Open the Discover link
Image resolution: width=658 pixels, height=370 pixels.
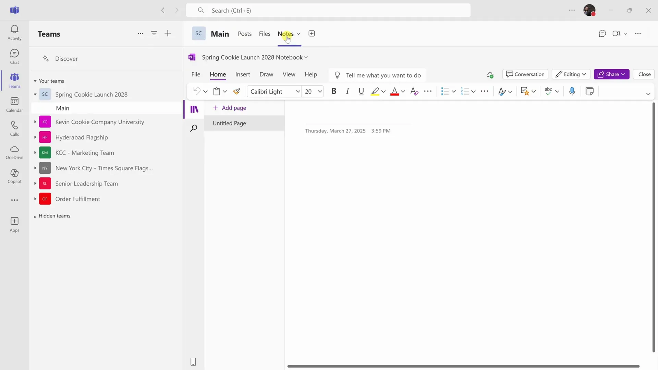click(66, 59)
